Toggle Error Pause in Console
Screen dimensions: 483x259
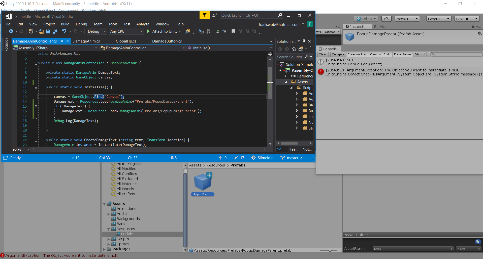pos(402,54)
